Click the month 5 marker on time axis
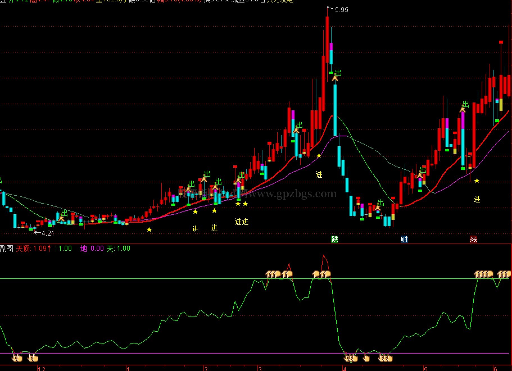 tap(426, 368)
